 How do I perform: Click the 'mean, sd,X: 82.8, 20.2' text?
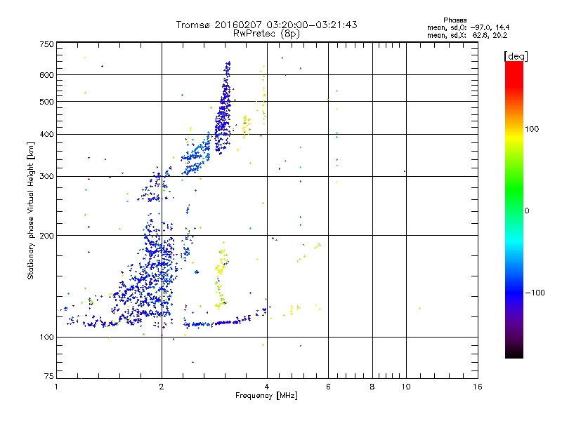[x=467, y=36]
